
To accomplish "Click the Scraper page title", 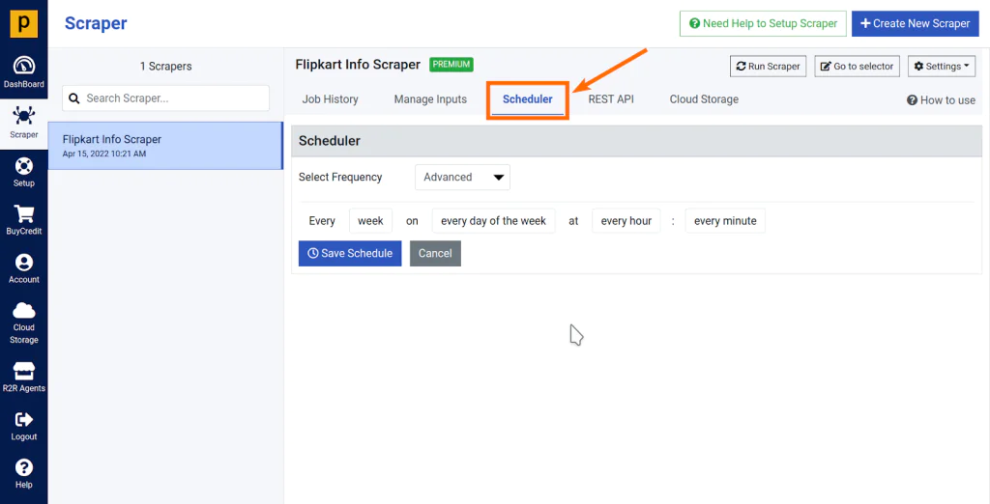I will pyautogui.click(x=96, y=23).
